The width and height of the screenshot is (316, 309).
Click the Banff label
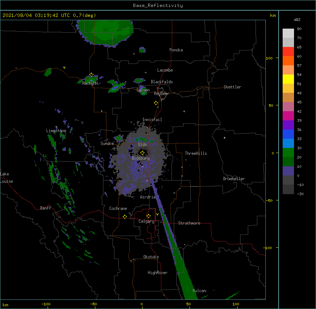point(45,208)
